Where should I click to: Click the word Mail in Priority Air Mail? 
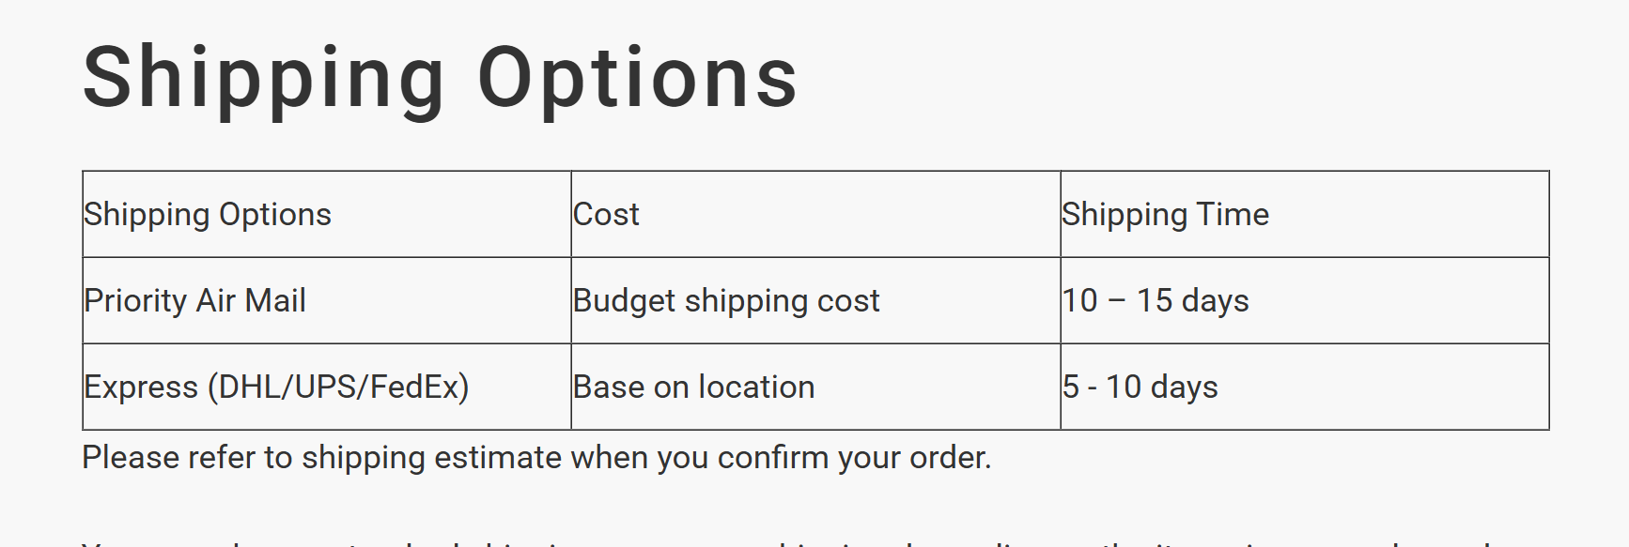[275, 301]
